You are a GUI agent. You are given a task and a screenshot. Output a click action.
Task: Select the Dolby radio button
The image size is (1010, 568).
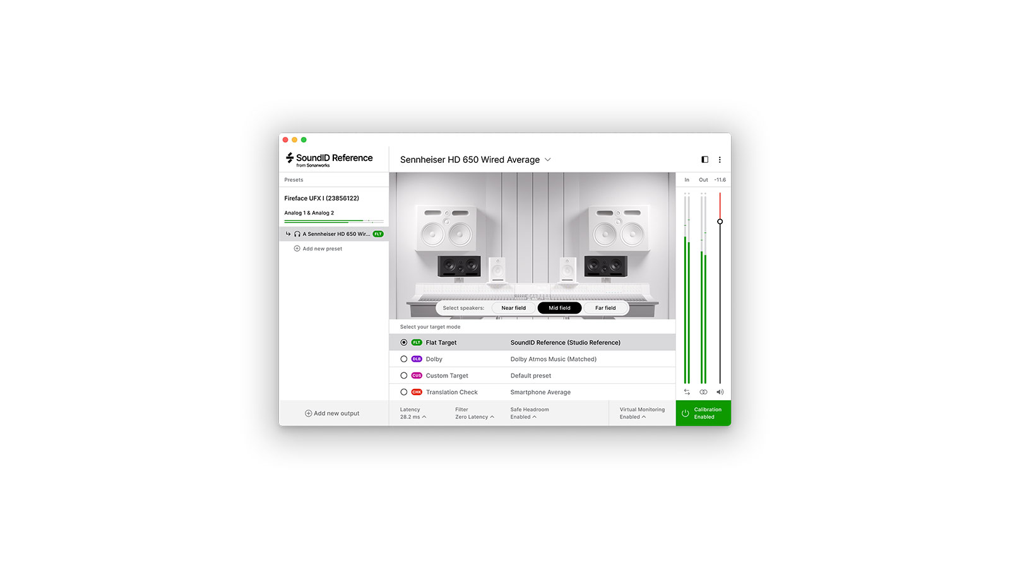[x=404, y=359]
